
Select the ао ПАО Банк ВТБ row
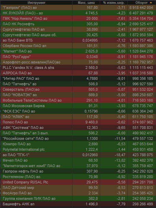click(78, 40)
